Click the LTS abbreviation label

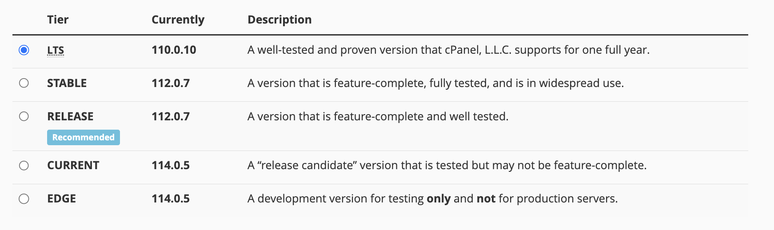click(x=56, y=50)
